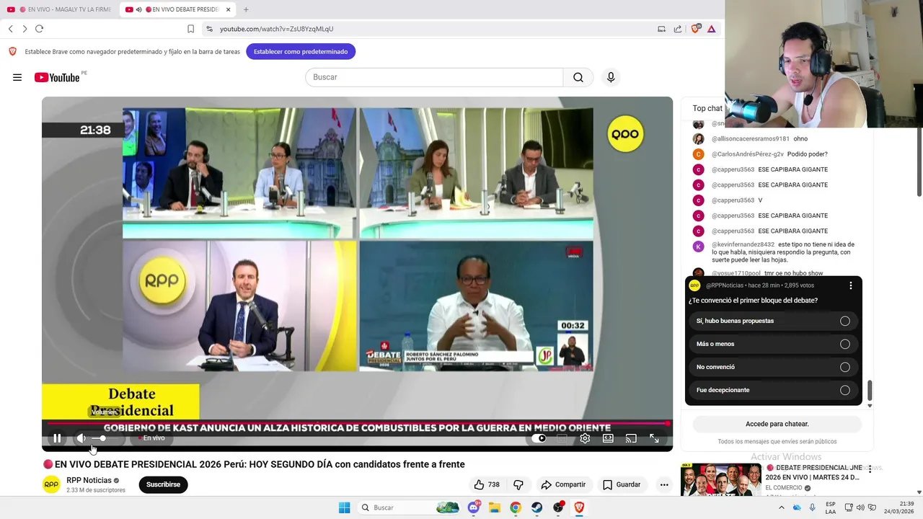
Task: Like the video with 738 likes
Action: tap(487, 484)
